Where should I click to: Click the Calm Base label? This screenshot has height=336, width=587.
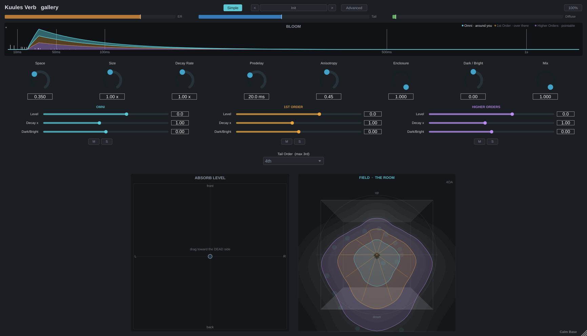click(568, 332)
